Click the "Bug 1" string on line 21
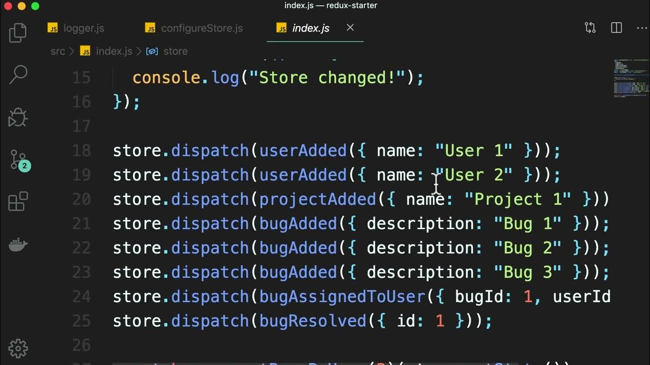 click(x=528, y=224)
